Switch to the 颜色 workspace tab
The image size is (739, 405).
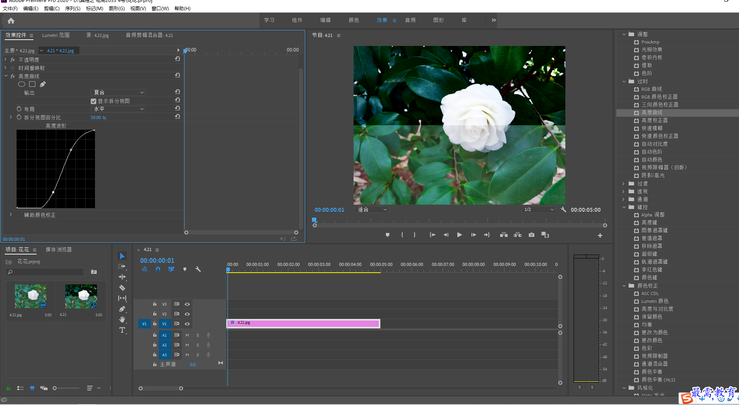(x=354, y=20)
